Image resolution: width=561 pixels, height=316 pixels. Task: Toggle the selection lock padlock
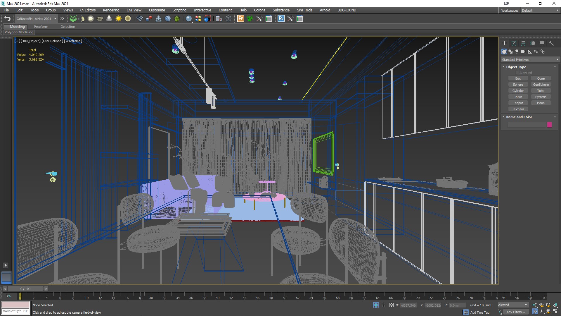point(384,305)
